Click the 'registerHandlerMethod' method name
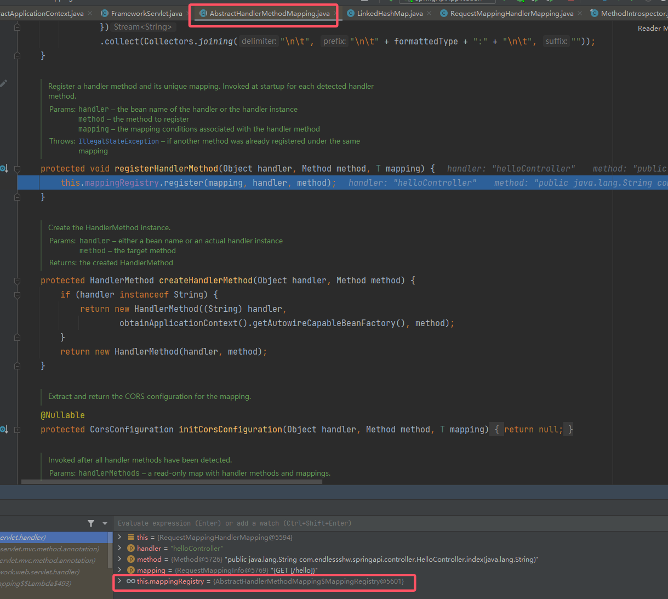 [166, 168]
